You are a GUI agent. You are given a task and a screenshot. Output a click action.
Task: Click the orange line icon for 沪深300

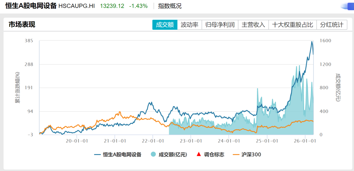tap(236, 155)
